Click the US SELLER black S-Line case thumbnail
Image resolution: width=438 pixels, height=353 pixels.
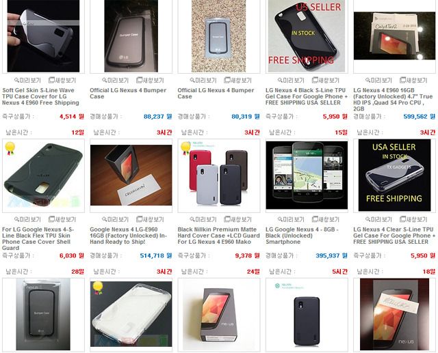pos(307,36)
